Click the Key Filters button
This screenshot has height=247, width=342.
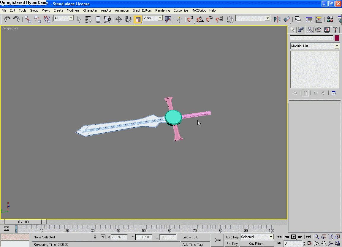257,244
